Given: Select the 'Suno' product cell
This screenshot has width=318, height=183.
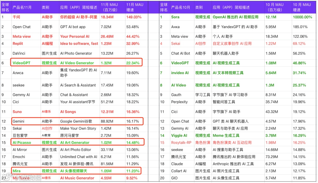Looking at the screenshot, I should [17, 112].
